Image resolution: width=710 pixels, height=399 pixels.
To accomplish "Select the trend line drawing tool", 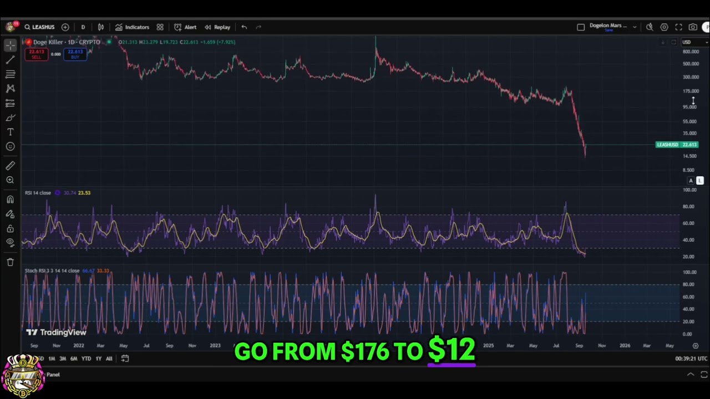I will coord(10,60).
